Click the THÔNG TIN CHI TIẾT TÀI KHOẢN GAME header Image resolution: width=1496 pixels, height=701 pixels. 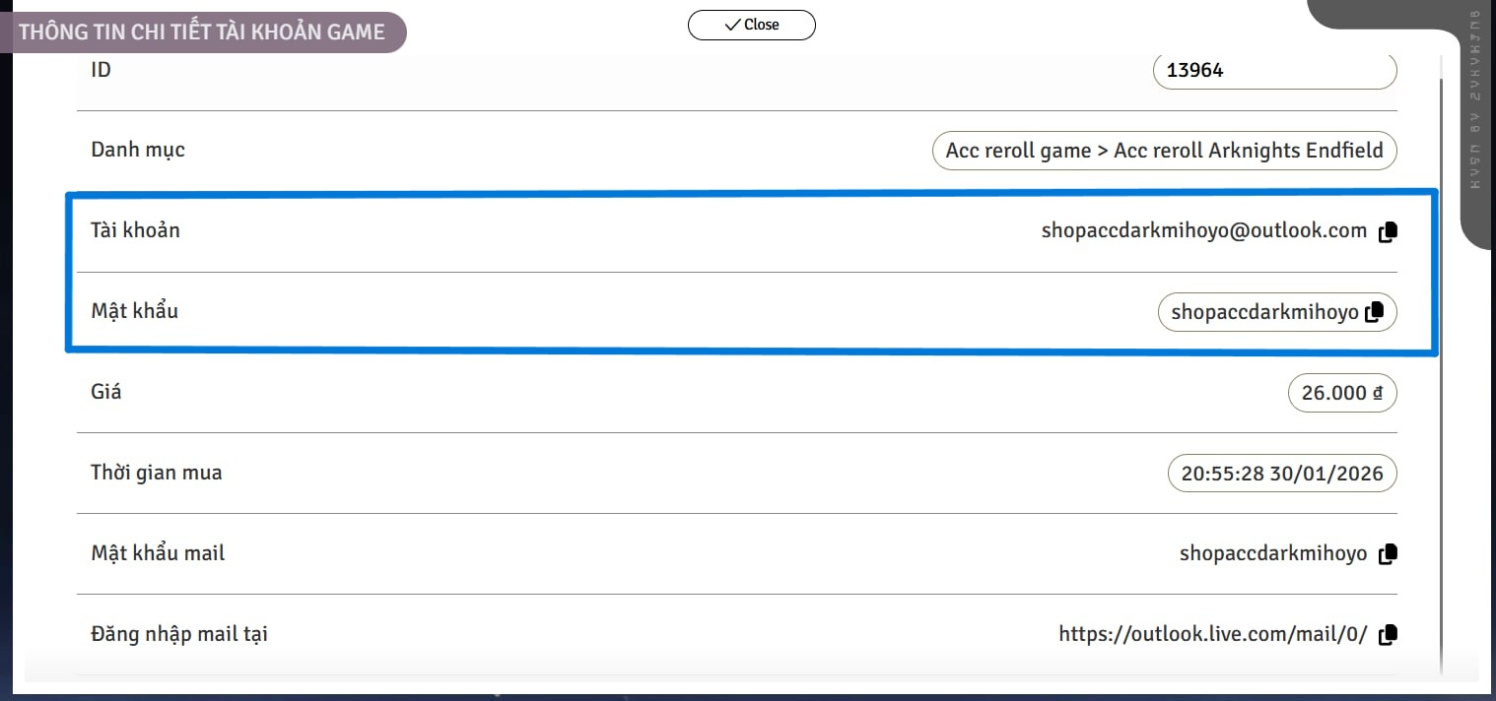click(201, 32)
